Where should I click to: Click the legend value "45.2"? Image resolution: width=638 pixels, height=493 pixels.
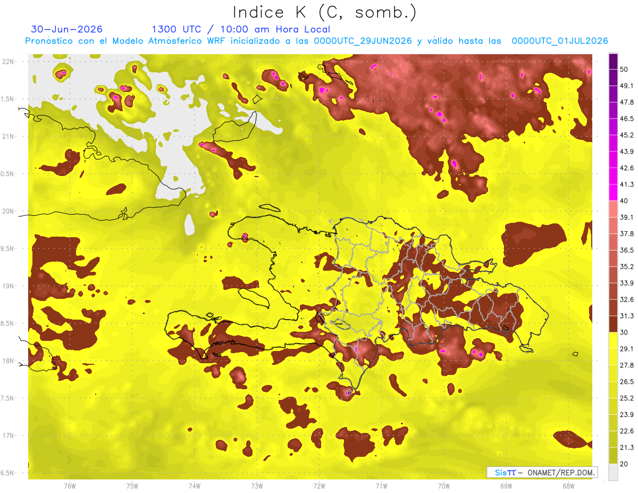pyautogui.click(x=627, y=135)
